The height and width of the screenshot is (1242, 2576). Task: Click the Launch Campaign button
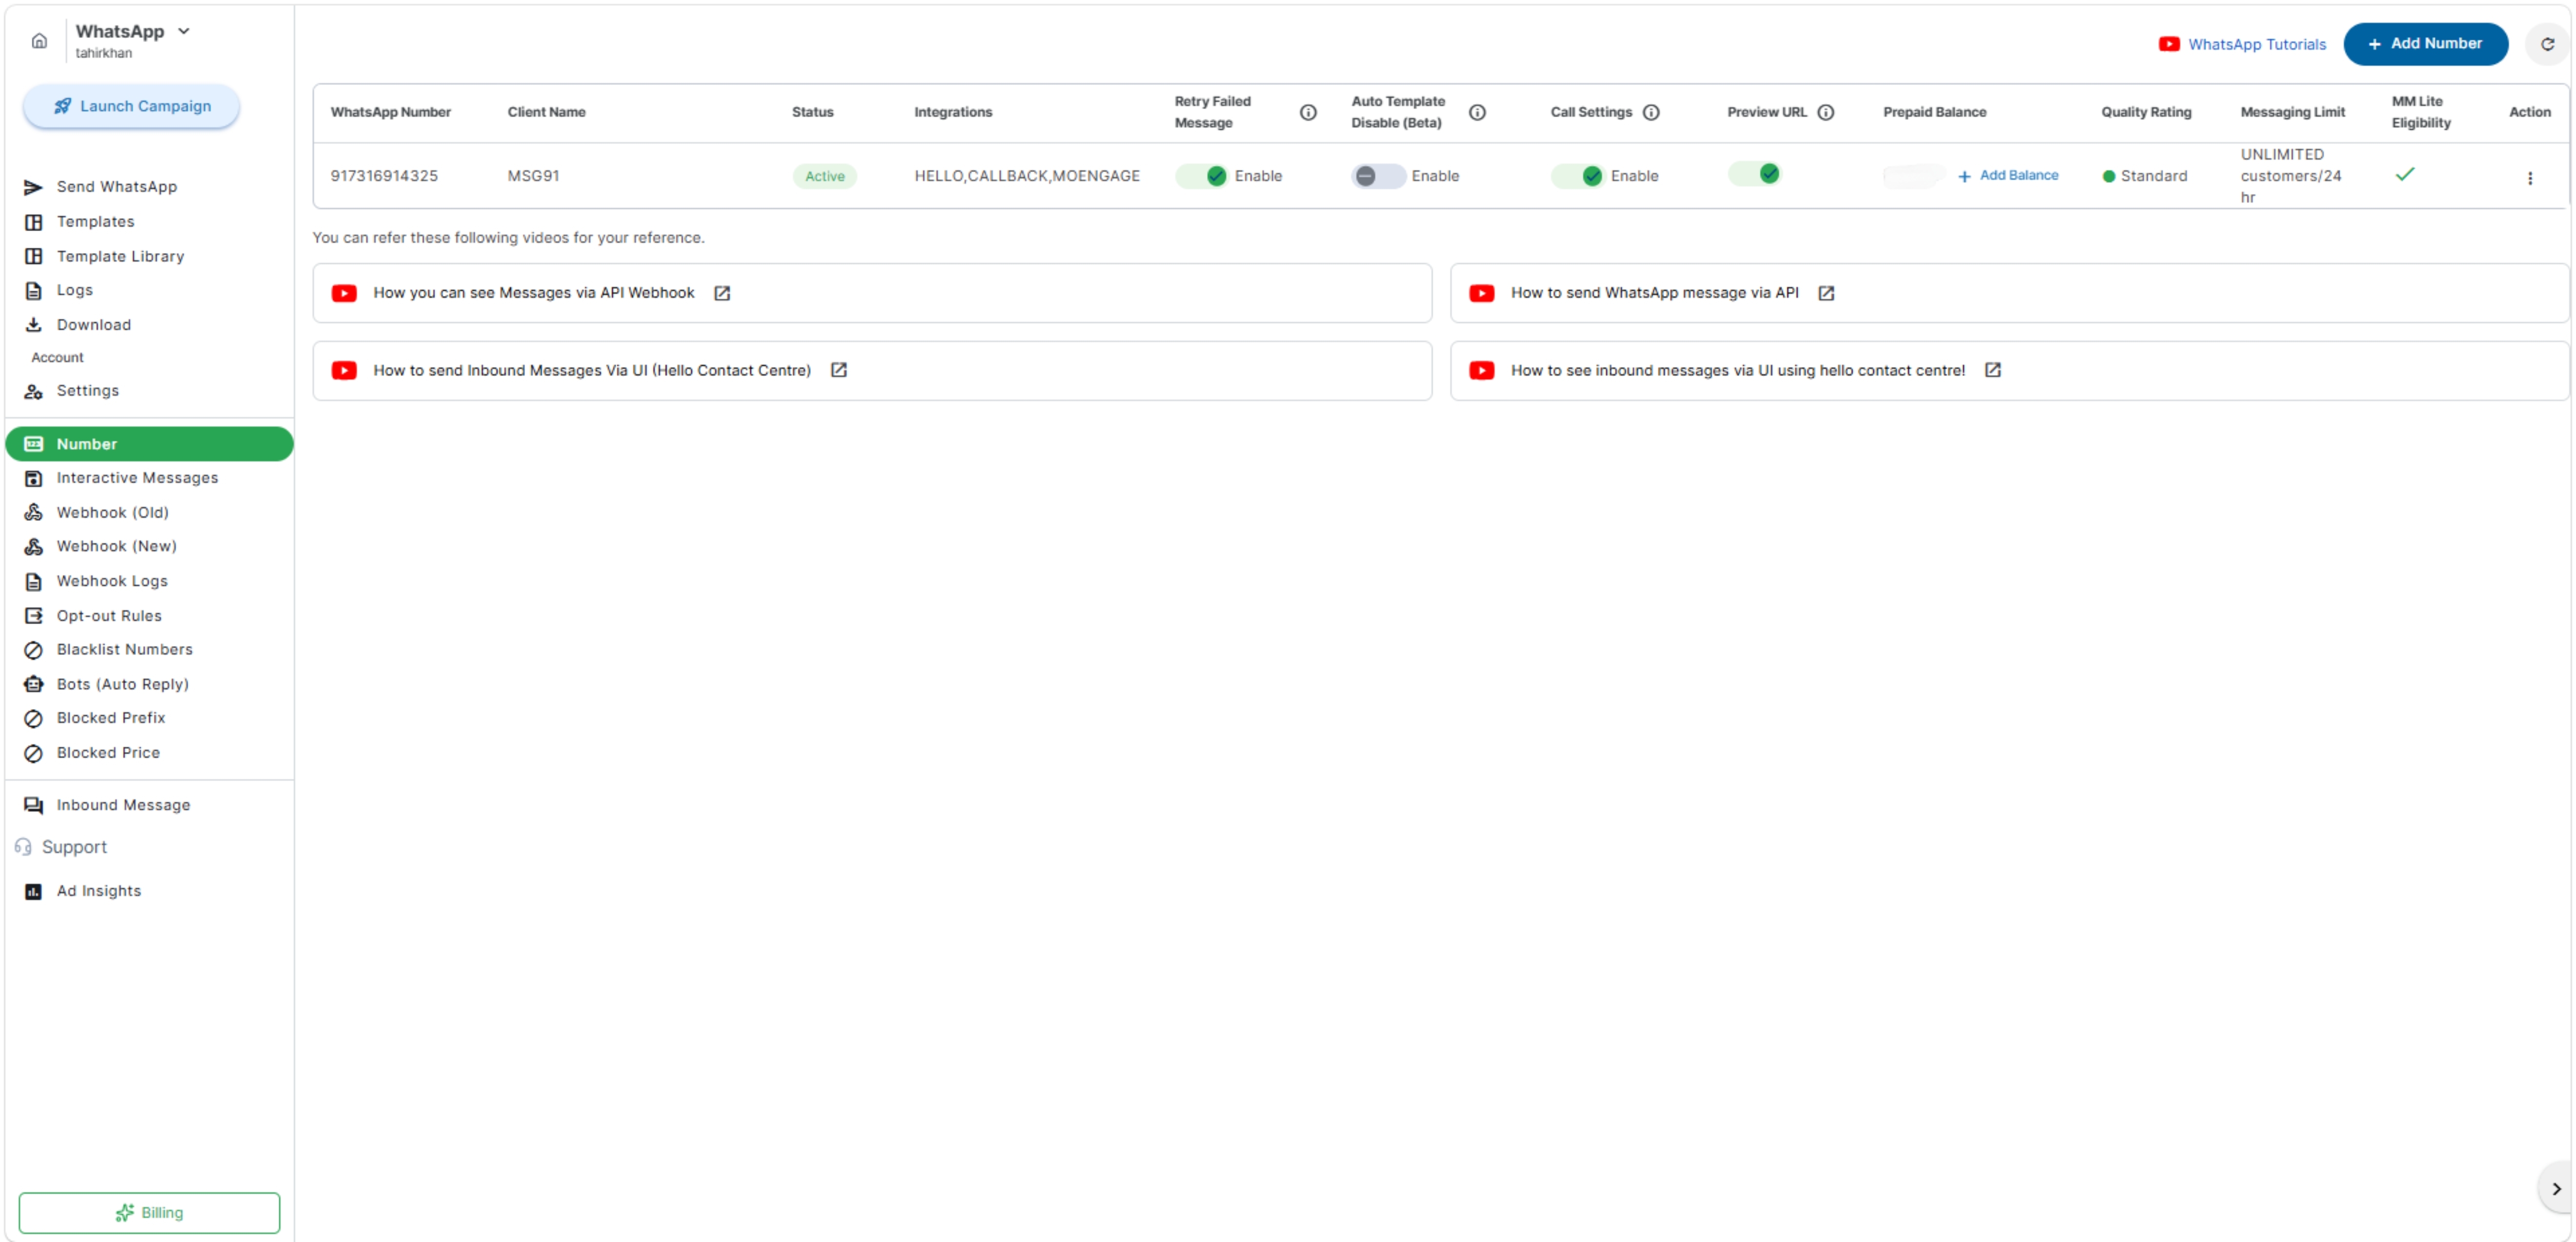(x=131, y=106)
